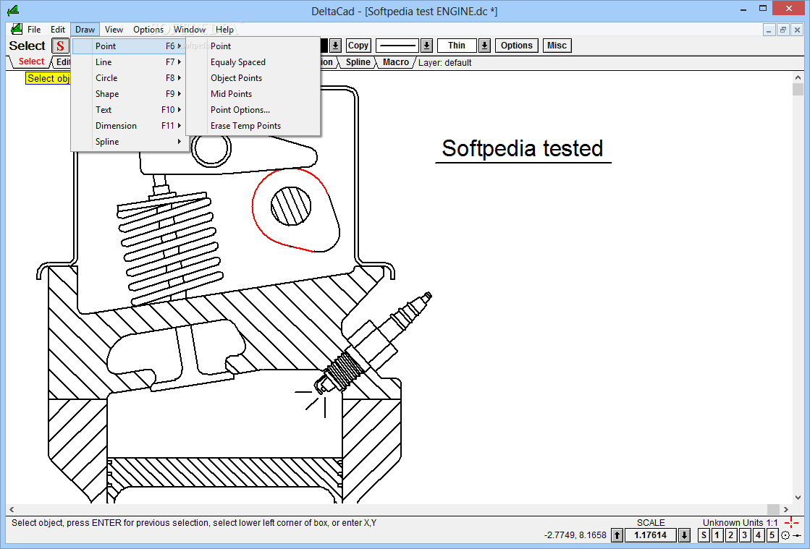Viewport: 810px width, 549px height.
Task: Click the horizontal scrollbar thumb
Action: [773, 509]
